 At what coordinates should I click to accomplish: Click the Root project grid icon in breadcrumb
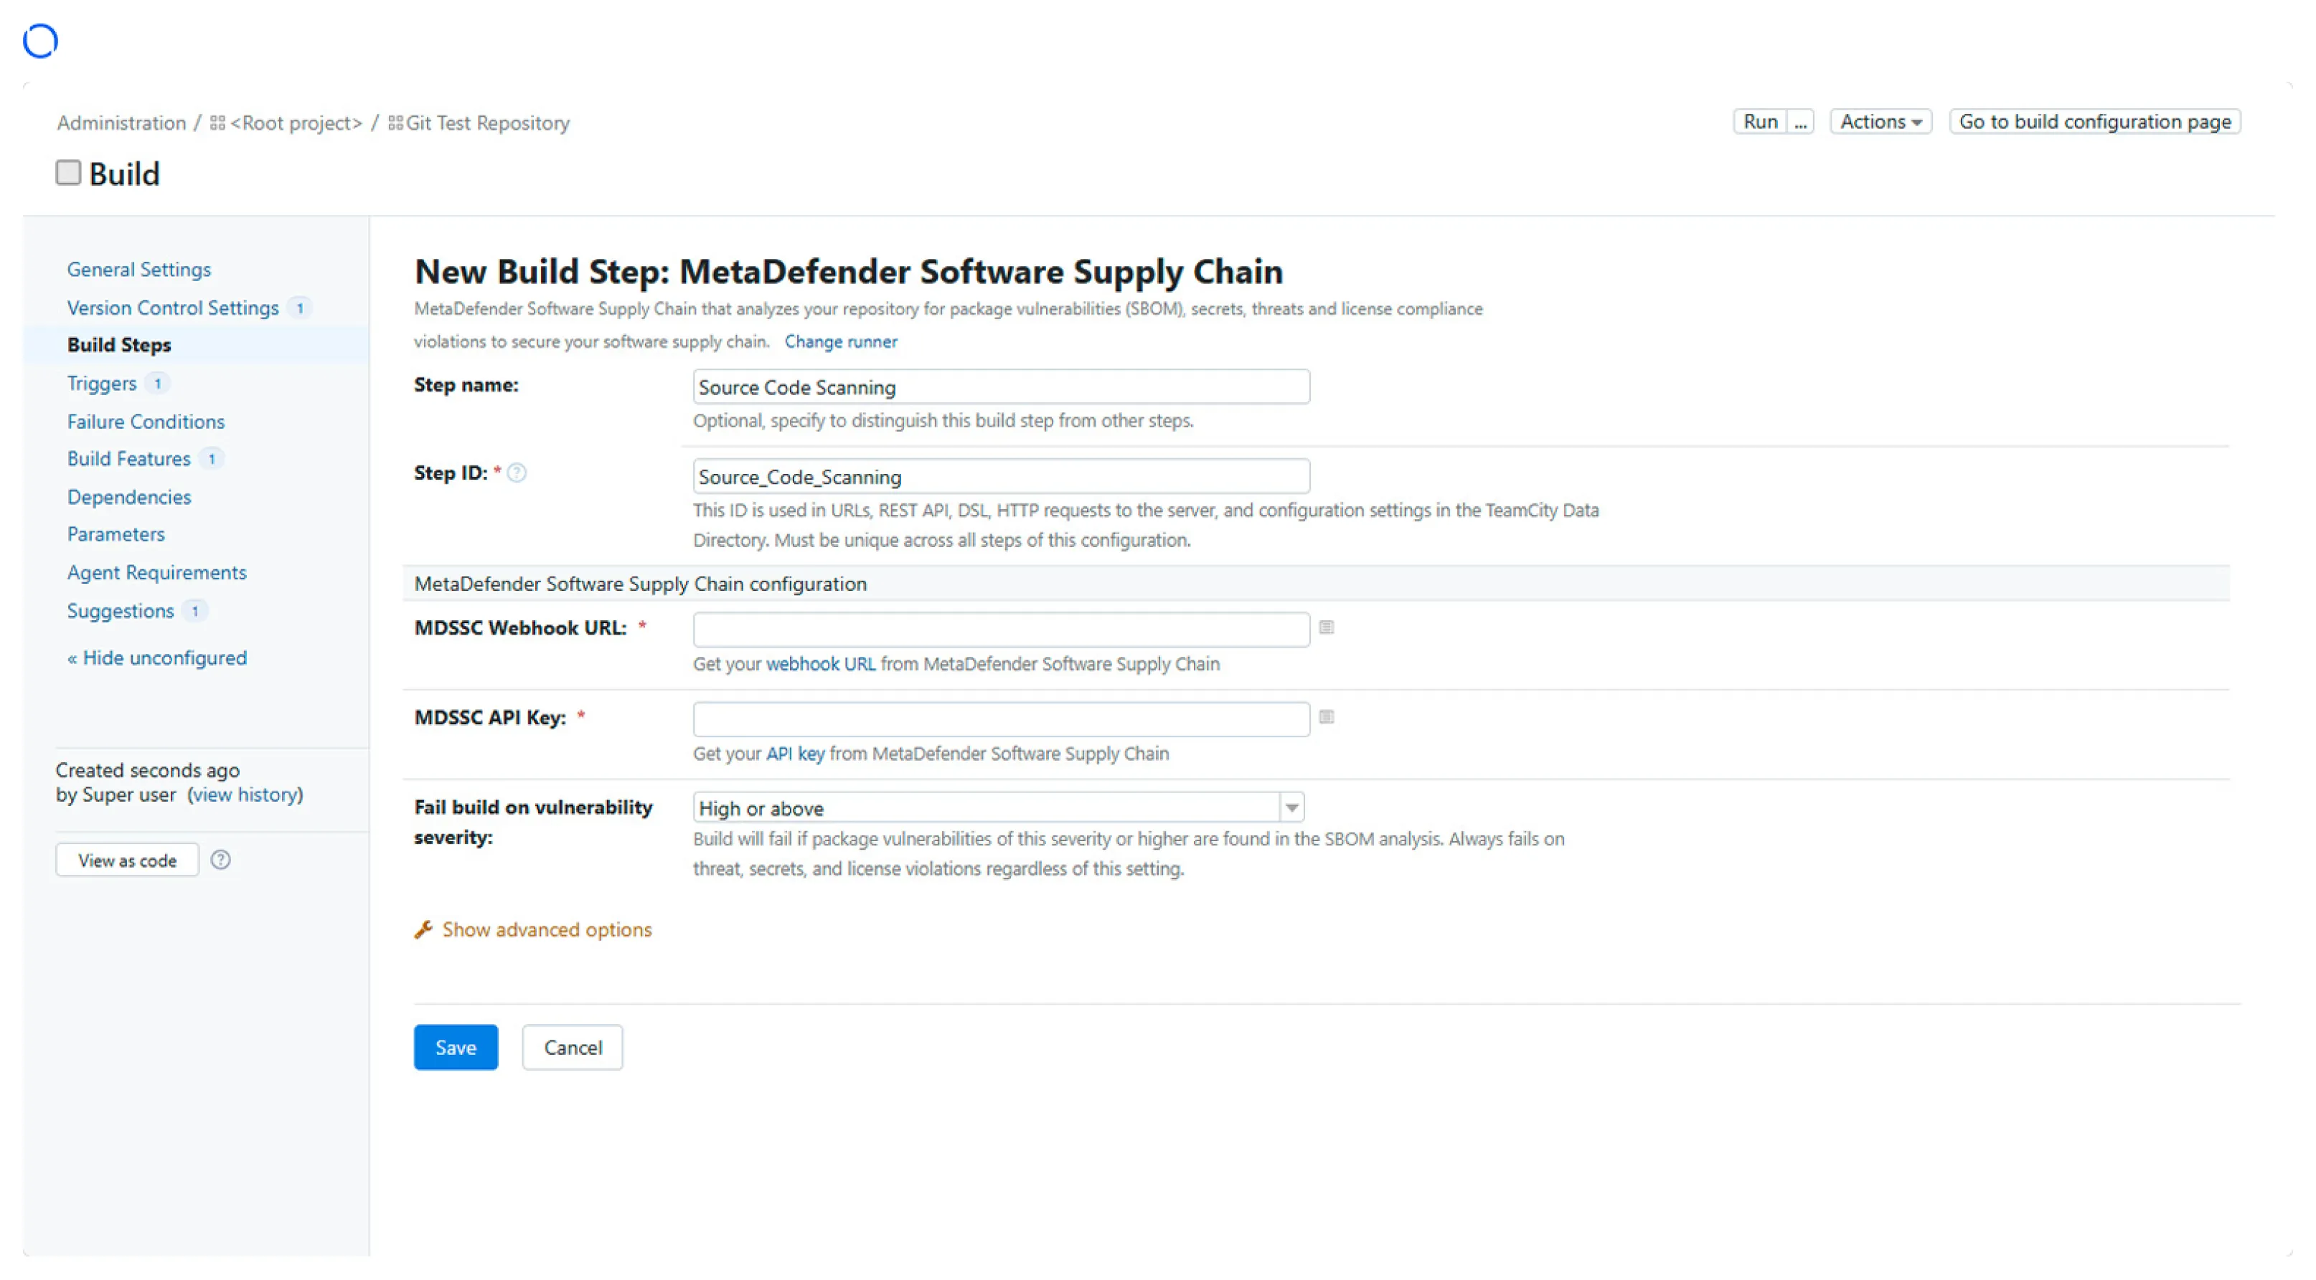[x=217, y=123]
